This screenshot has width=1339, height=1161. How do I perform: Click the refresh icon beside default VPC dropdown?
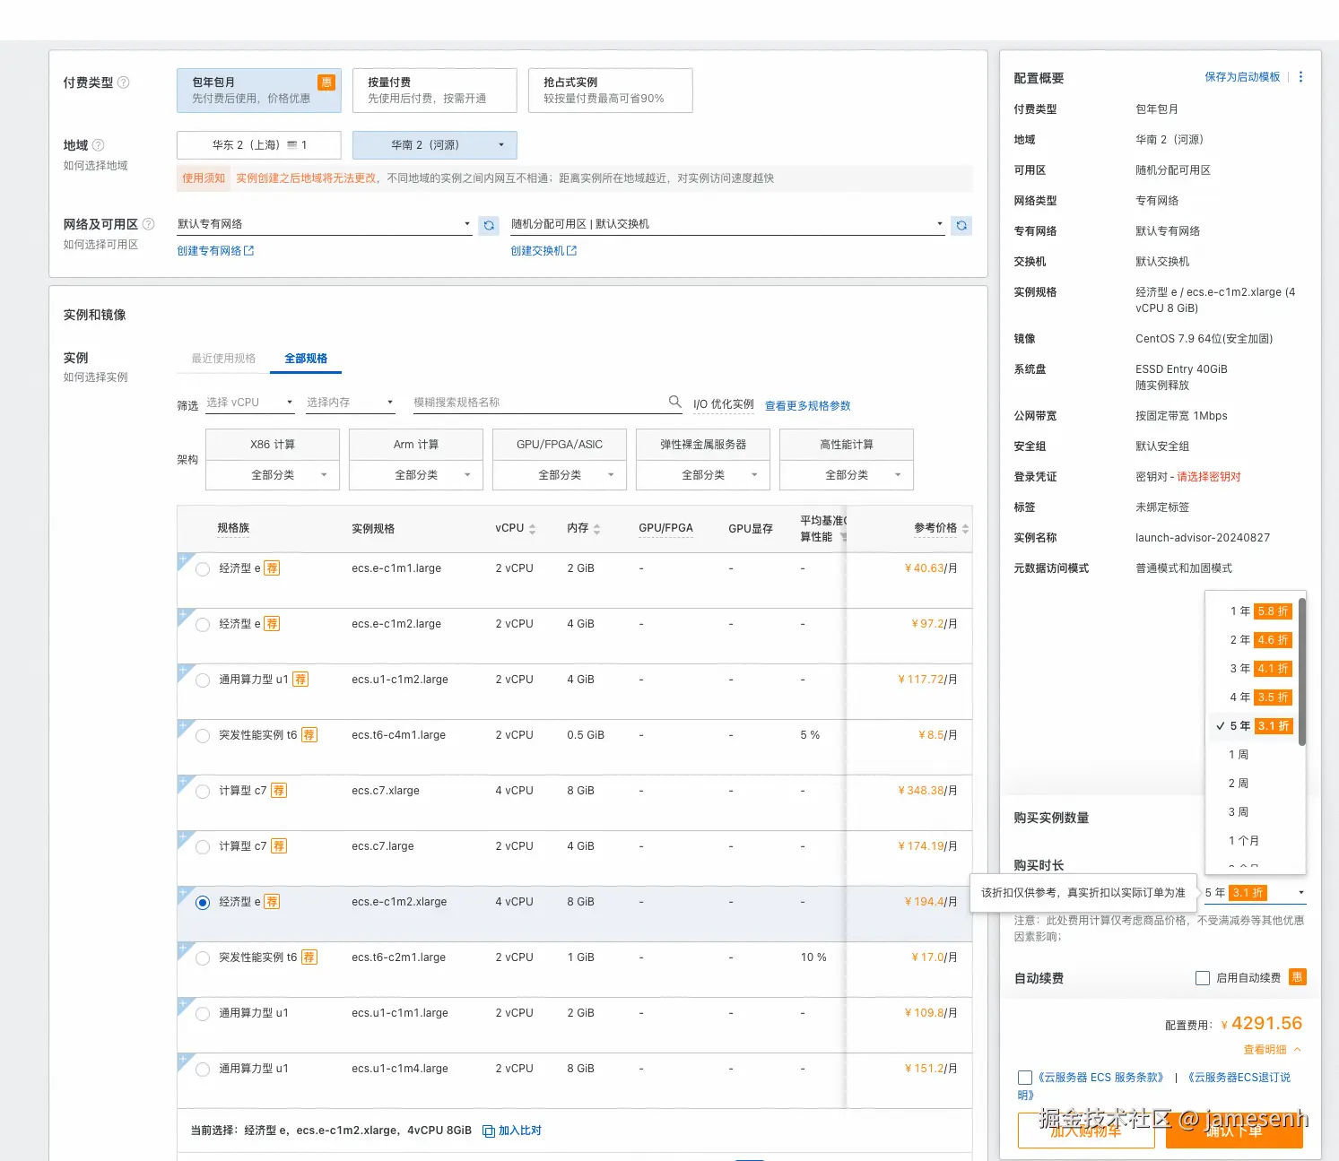(x=489, y=226)
